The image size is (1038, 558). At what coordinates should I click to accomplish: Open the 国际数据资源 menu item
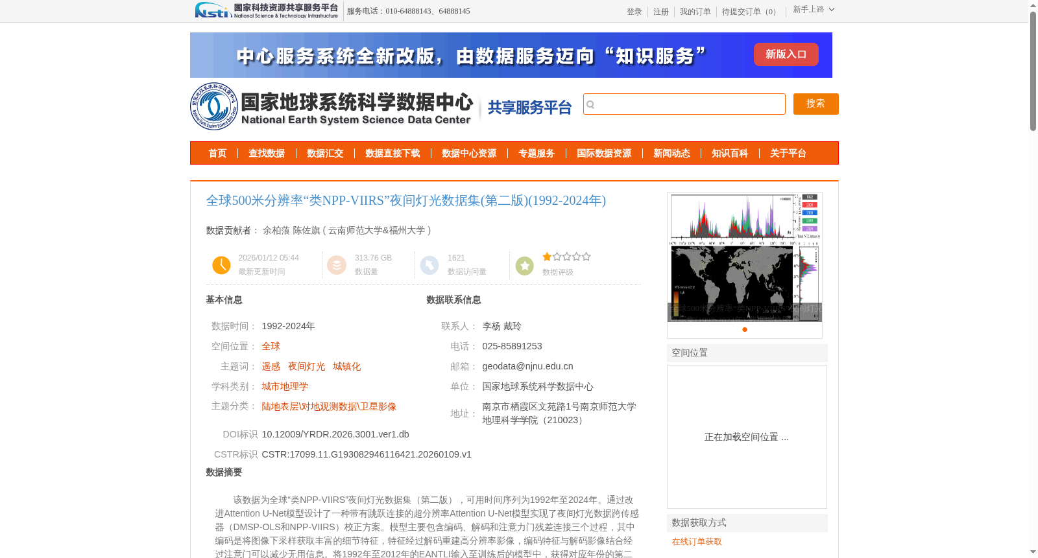[x=604, y=154]
